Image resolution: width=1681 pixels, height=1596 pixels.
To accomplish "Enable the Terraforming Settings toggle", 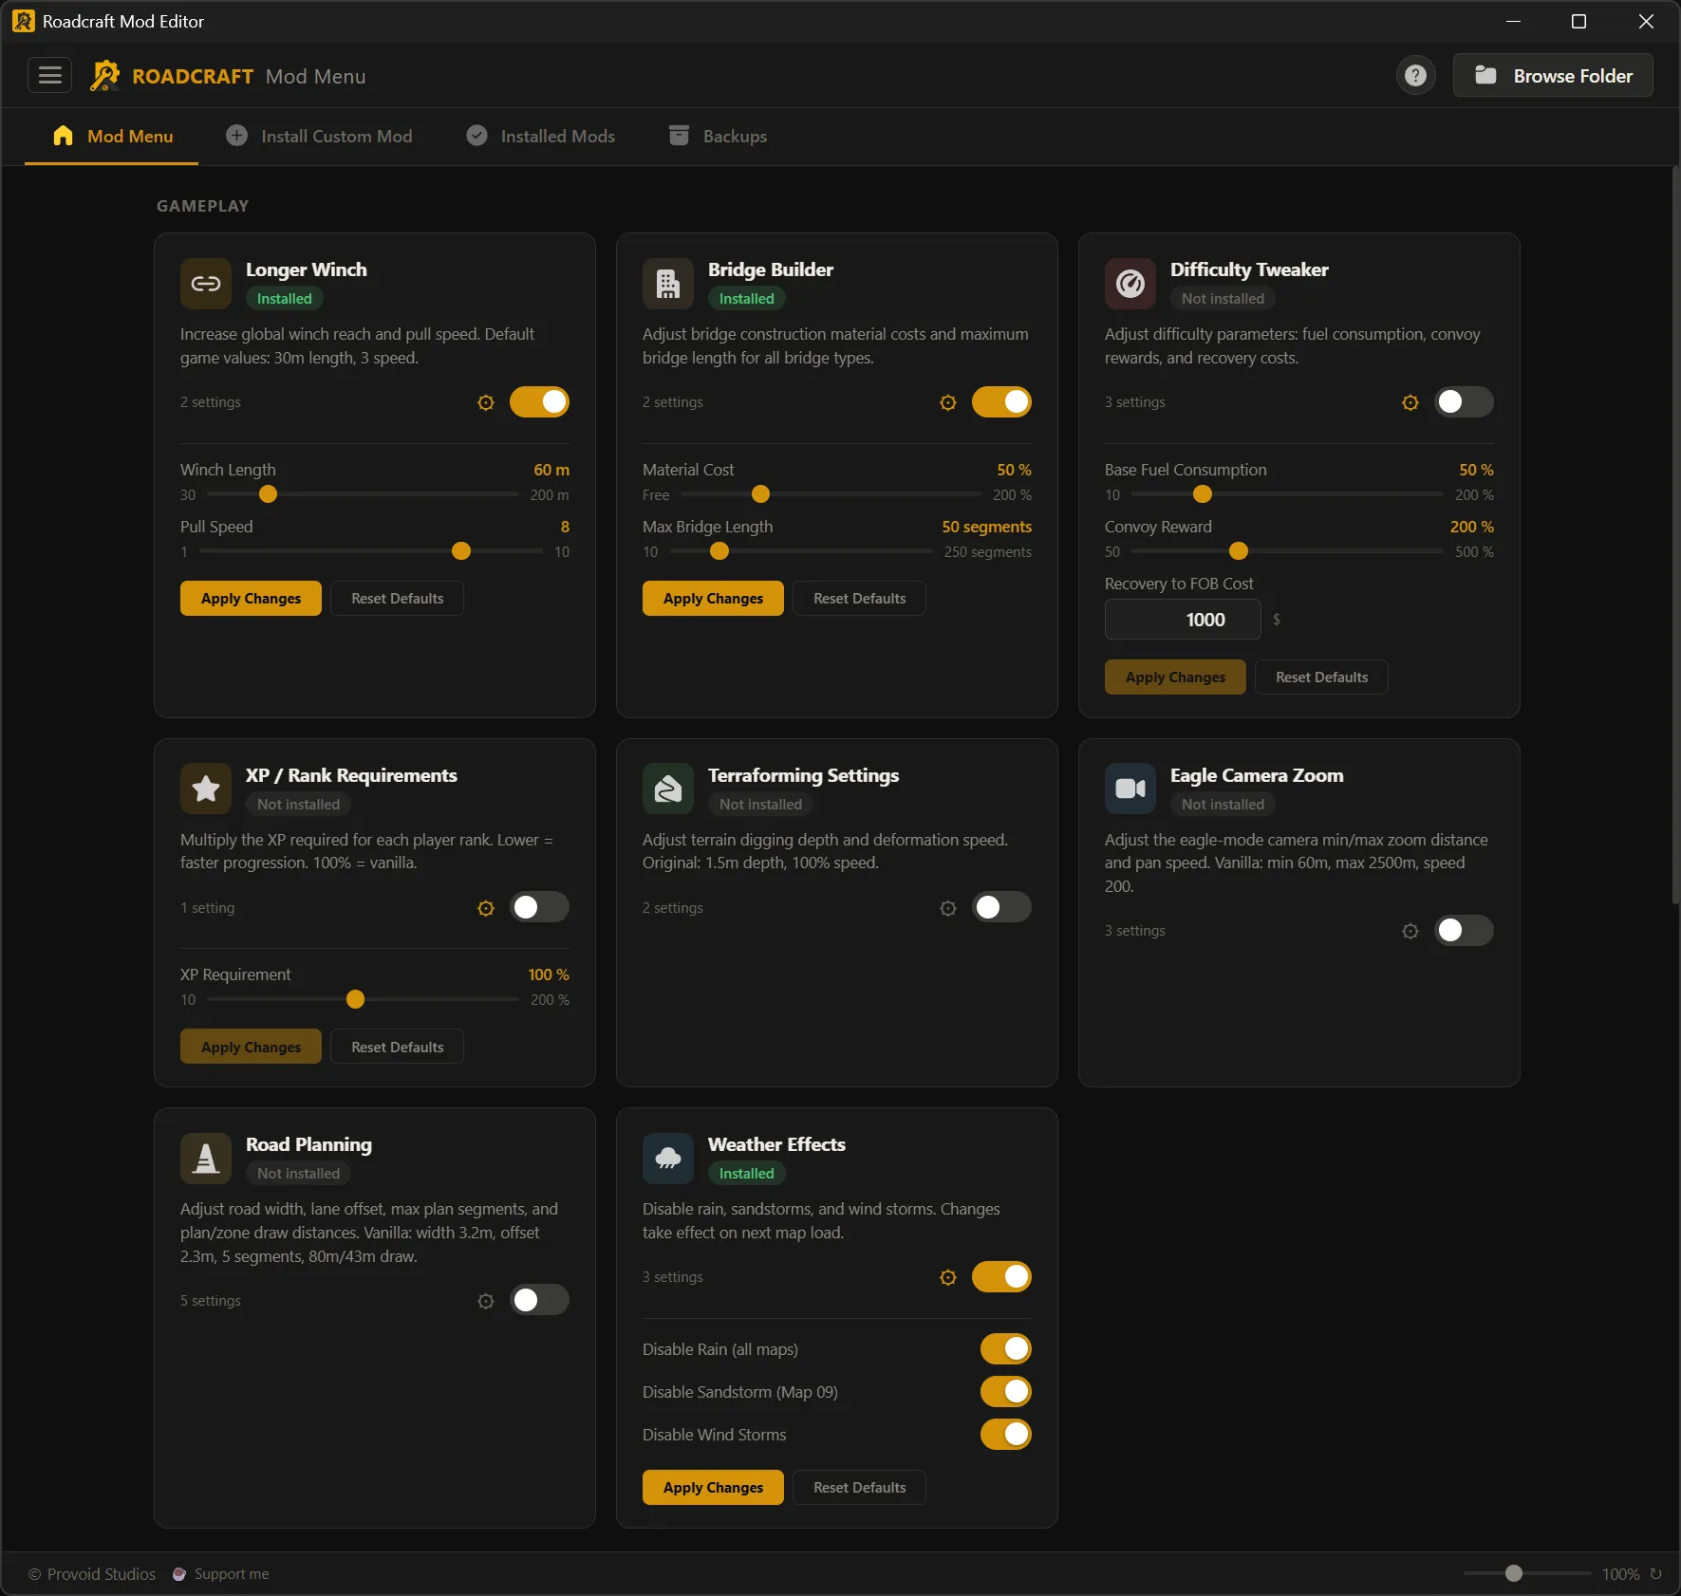I will 1001,907.
